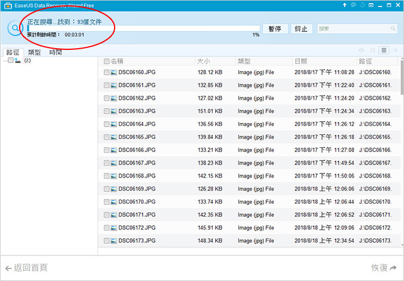Select file name DSC06172.JPG

point(137,228)
